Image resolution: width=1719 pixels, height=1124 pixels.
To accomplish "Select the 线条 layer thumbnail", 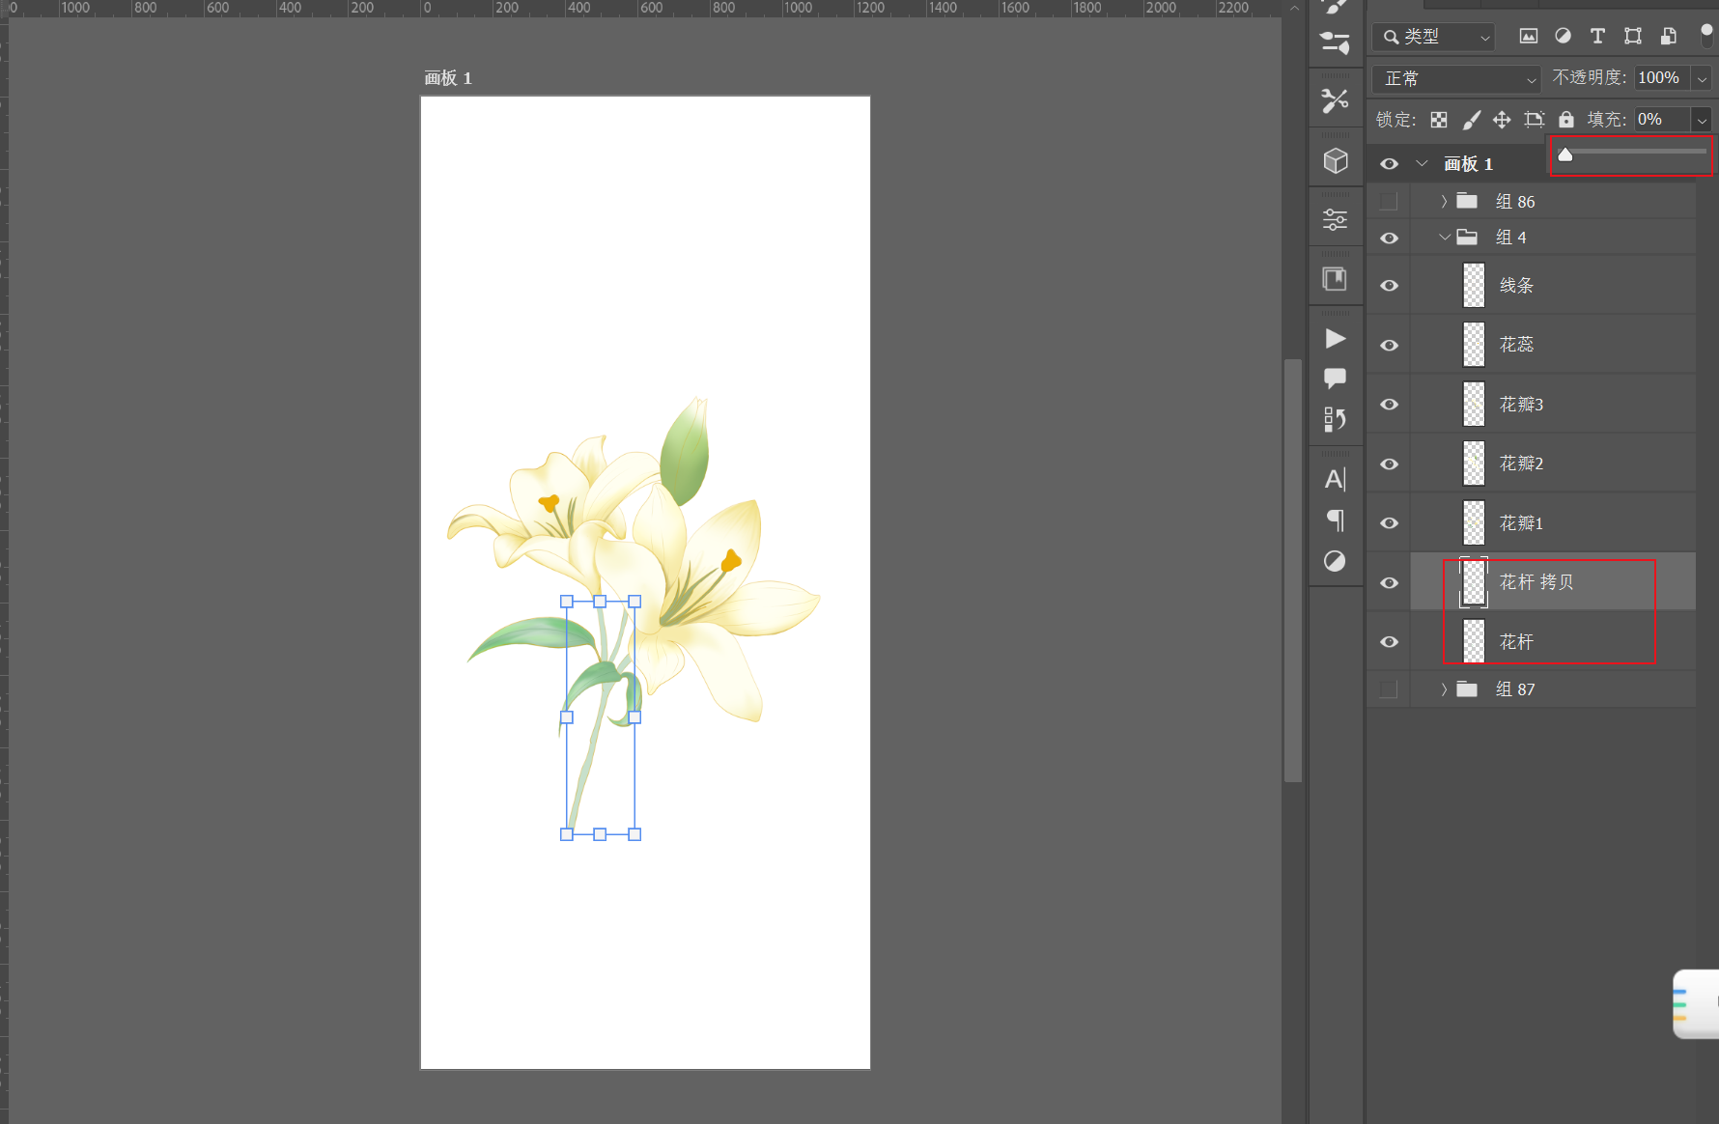I will [x=1474, y=286].
